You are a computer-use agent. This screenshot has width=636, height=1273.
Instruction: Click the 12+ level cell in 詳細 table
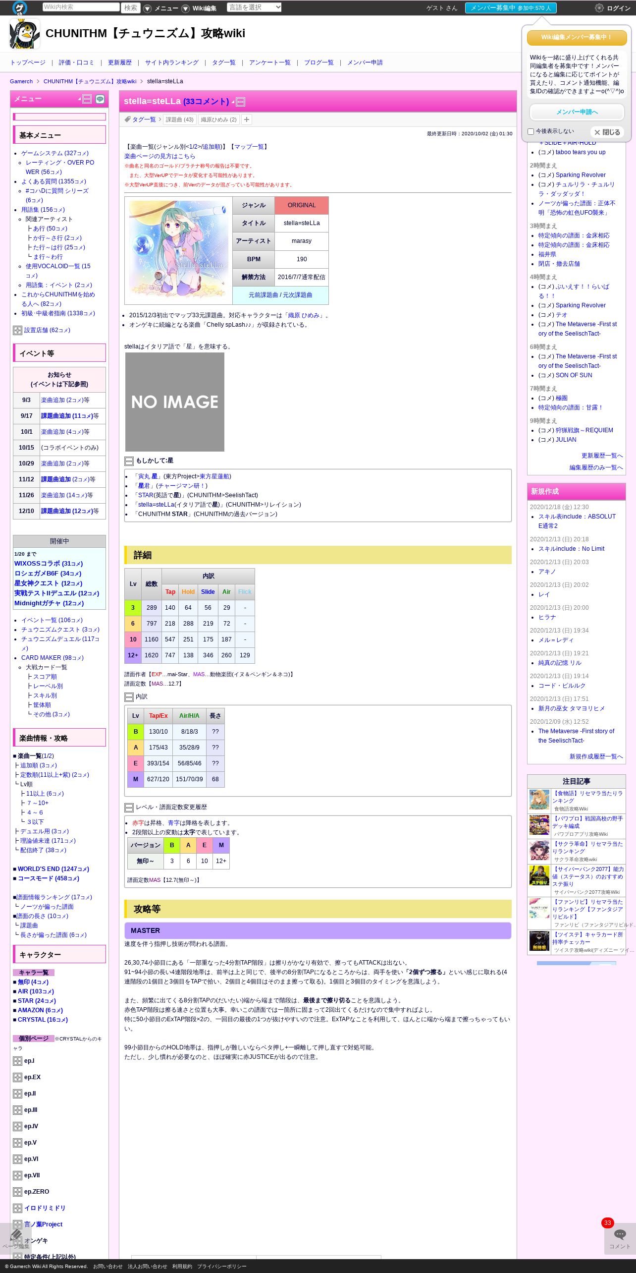coord(133,655)
